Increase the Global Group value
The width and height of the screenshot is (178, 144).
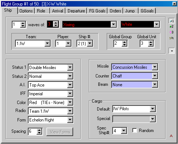[124, 42]
